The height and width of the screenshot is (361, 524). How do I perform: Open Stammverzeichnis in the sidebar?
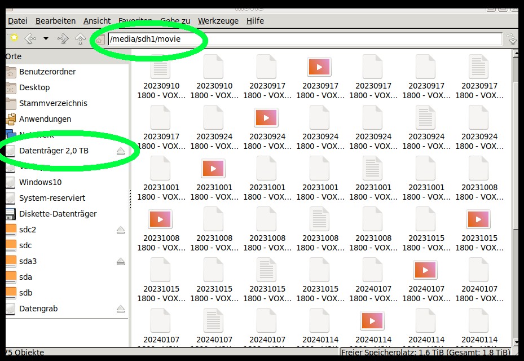coord(67,103)
